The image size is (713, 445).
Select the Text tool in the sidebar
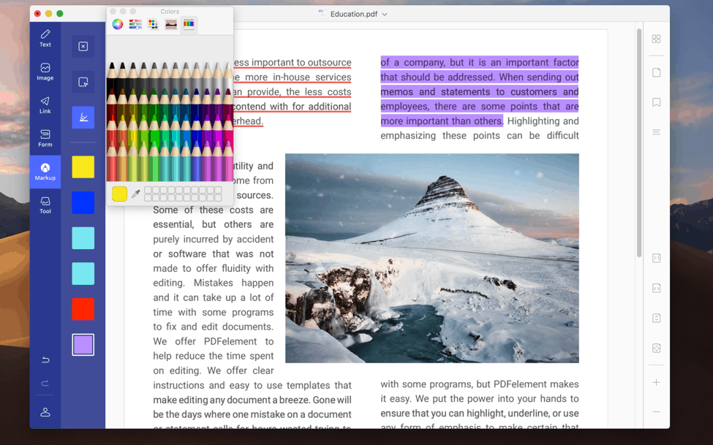pos(45,37)
